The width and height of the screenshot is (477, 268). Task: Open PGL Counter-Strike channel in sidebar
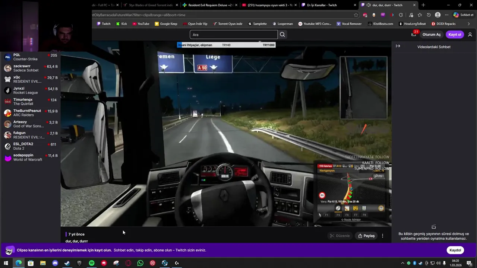coord(30,57)
